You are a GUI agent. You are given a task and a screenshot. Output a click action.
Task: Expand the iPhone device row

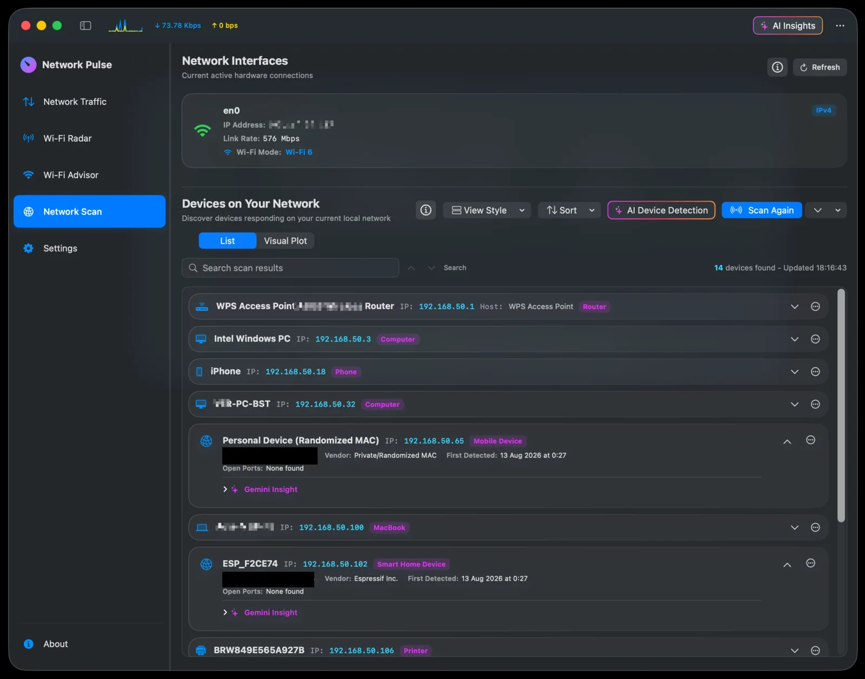tap(794, 371)
